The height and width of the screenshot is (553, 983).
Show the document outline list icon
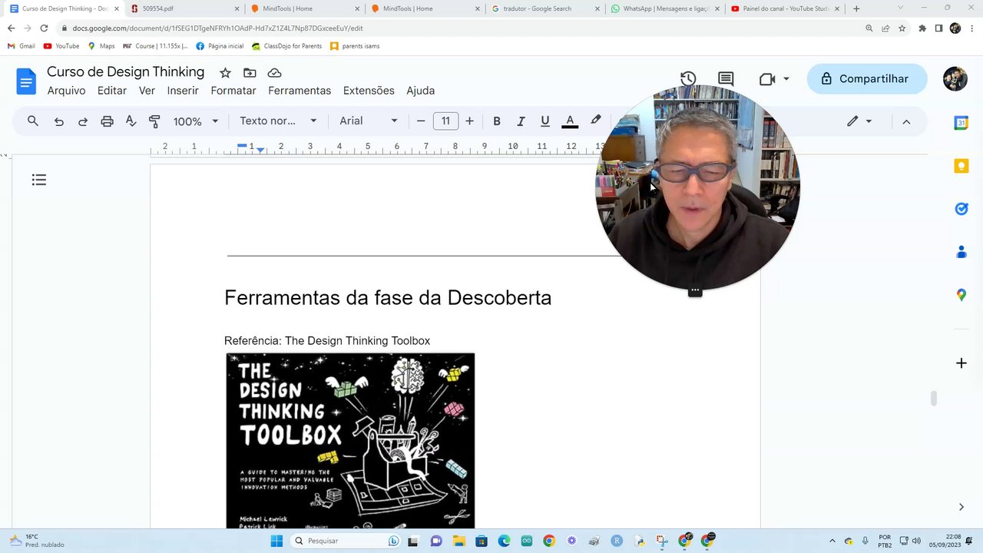(39, 180)
